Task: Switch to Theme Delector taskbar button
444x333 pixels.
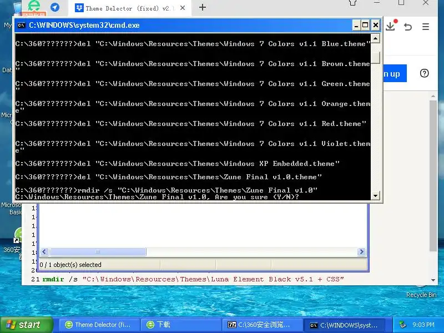Action: [100, 325]
